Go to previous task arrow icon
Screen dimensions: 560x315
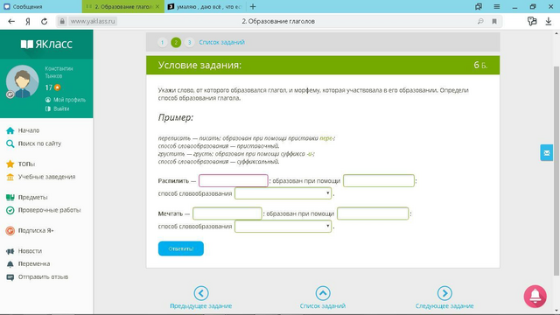coord(201,293)
